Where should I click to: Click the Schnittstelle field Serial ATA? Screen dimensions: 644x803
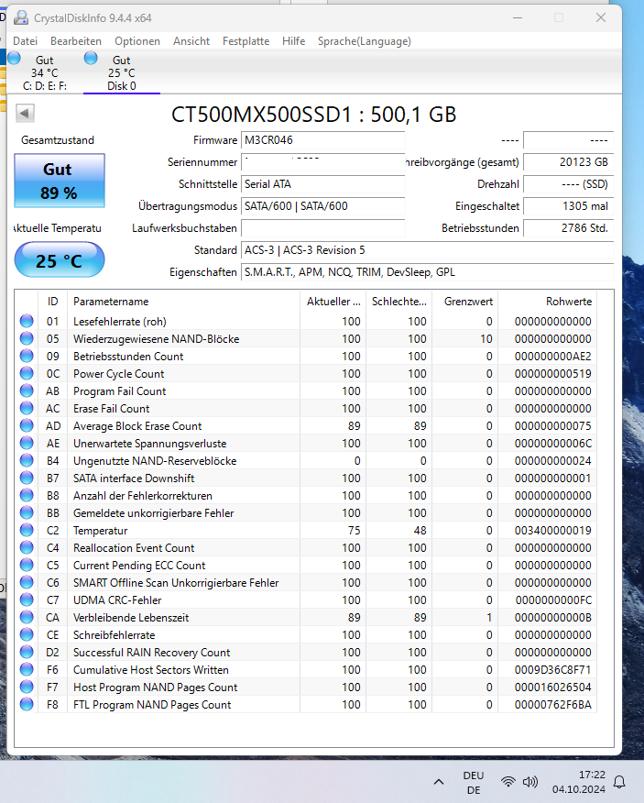pyautogui.click(x=323, y=184)
